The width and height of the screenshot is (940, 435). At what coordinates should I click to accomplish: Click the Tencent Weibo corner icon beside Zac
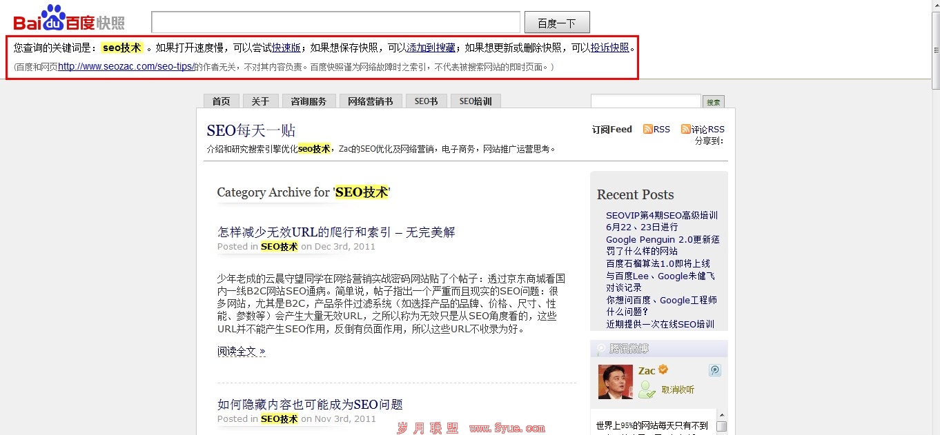point(715,370)
